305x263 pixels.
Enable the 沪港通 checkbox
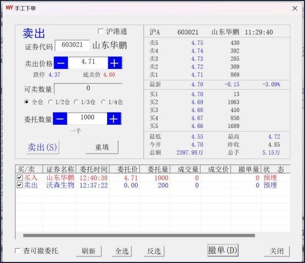coord(101,31)
